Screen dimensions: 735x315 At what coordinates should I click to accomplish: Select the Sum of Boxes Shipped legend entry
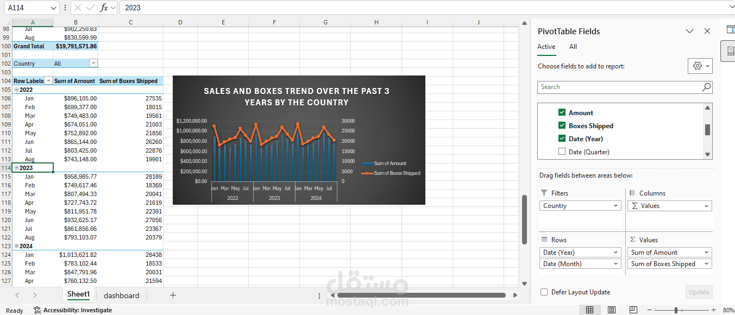[391, 173]
